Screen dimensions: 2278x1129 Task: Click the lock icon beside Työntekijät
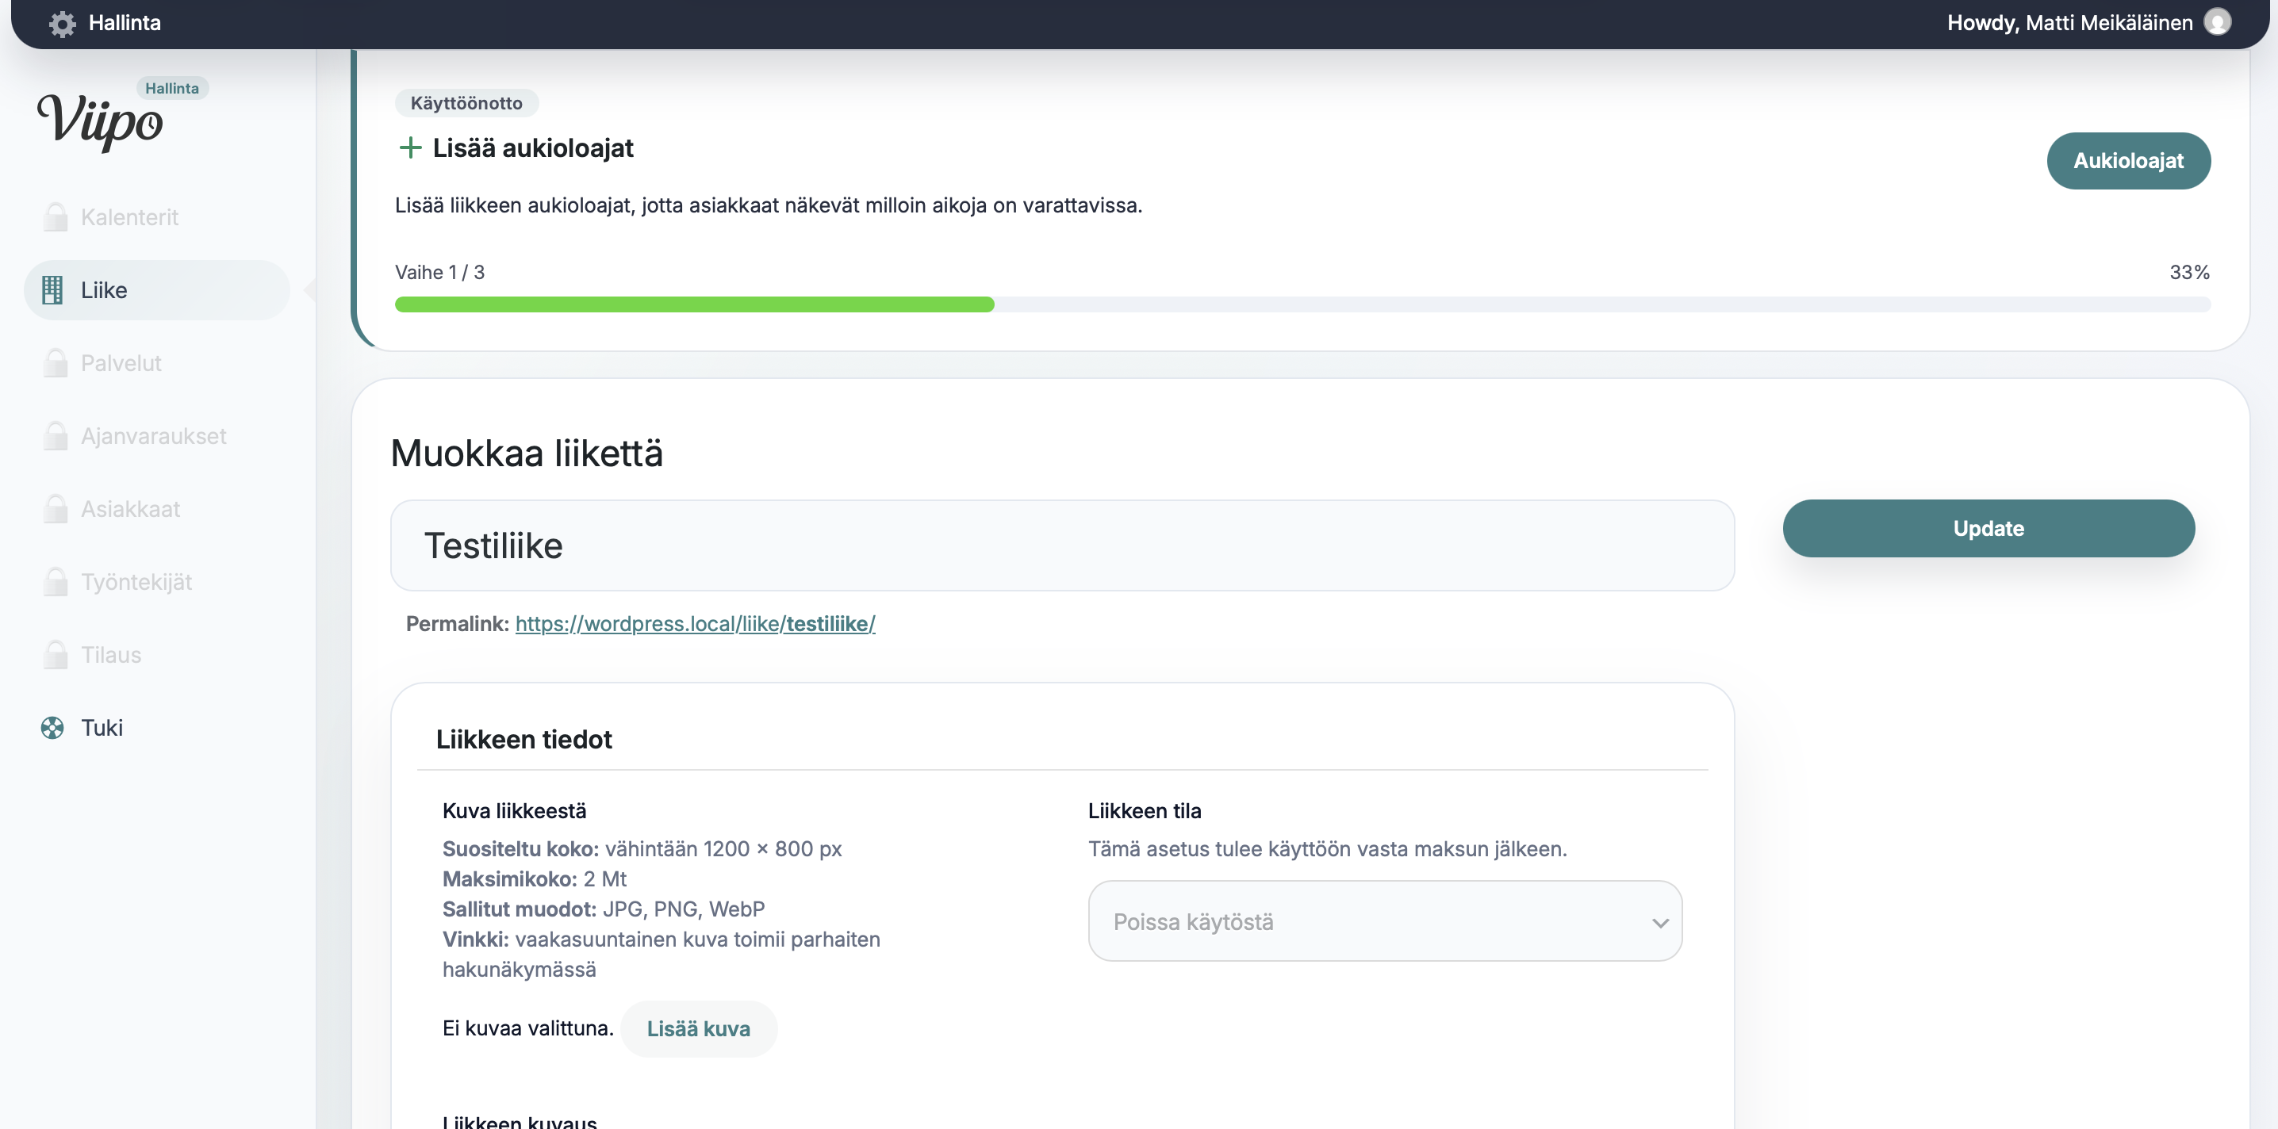(55, 582)
